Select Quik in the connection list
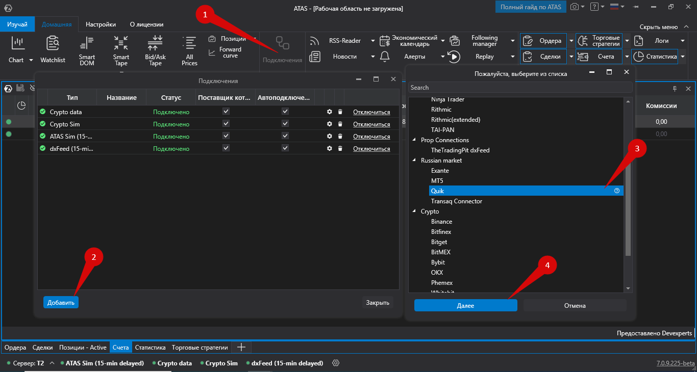 click(x=527, y=191)
